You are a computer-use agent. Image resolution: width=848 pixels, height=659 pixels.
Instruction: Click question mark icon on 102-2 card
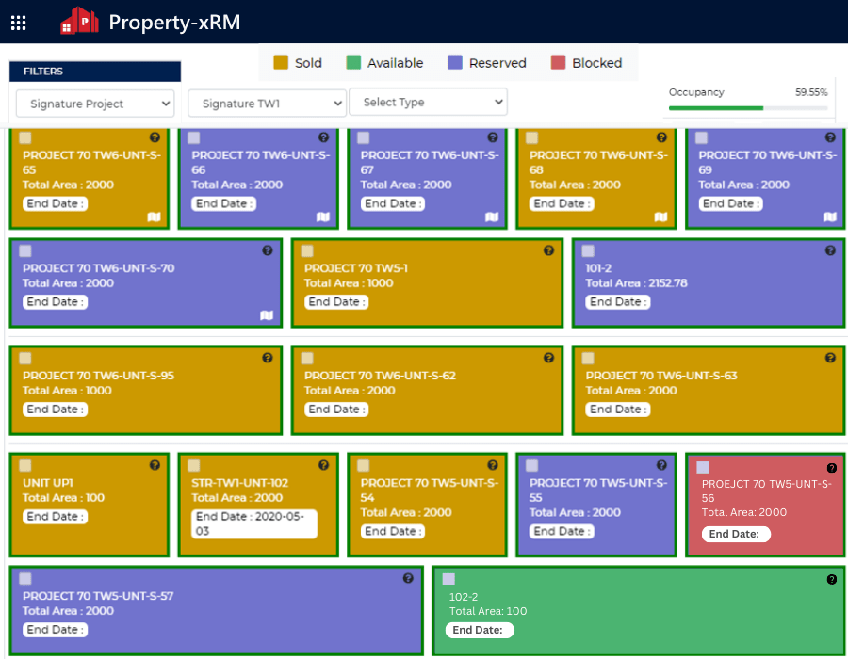pyautogui.click(x=830, y=579)
